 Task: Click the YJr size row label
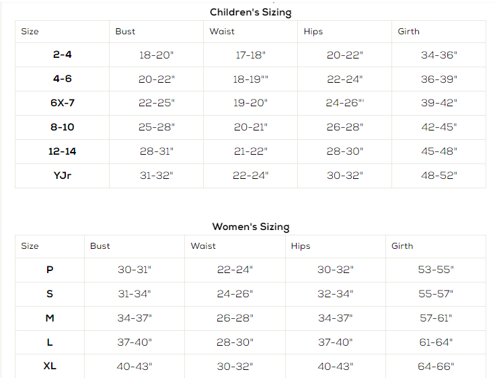(62, 176)
